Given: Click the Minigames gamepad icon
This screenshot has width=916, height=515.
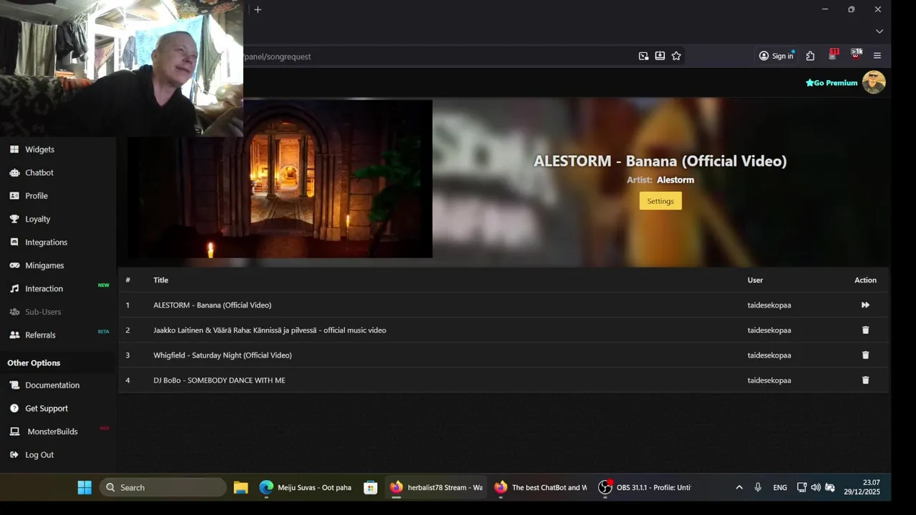Looking at the screenshot, I should (14, 265).
